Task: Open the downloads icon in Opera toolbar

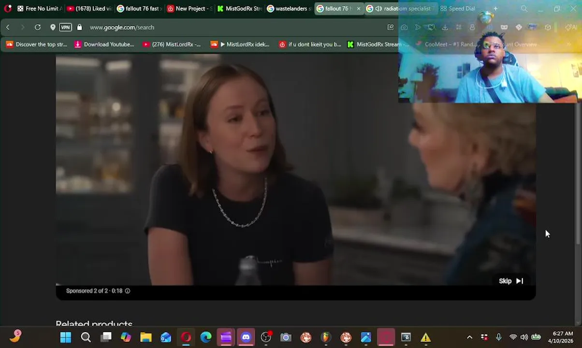Action: tap(445, 28)
